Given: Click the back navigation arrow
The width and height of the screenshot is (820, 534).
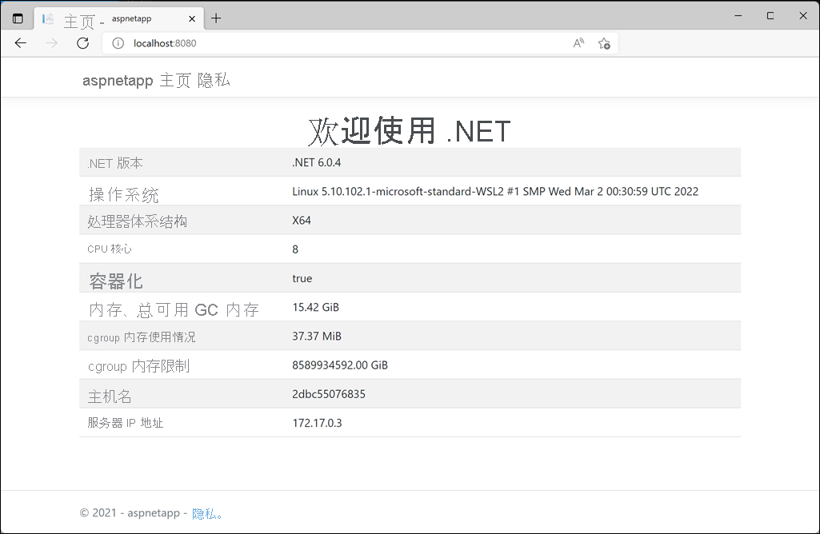Looking at the screenshot, I should point(21,43).
